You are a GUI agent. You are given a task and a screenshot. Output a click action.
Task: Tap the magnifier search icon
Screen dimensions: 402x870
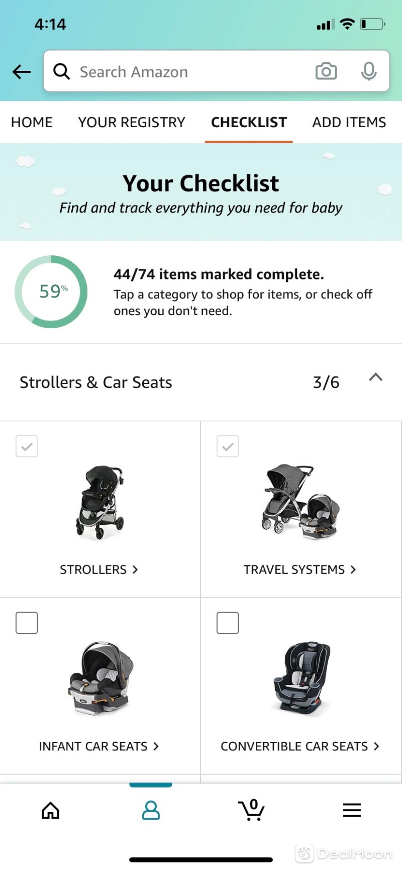(x=62, y=71)
